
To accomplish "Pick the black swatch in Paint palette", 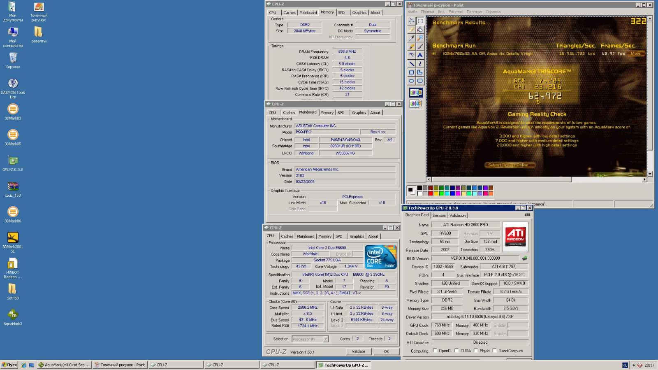I will click(419, 188).
